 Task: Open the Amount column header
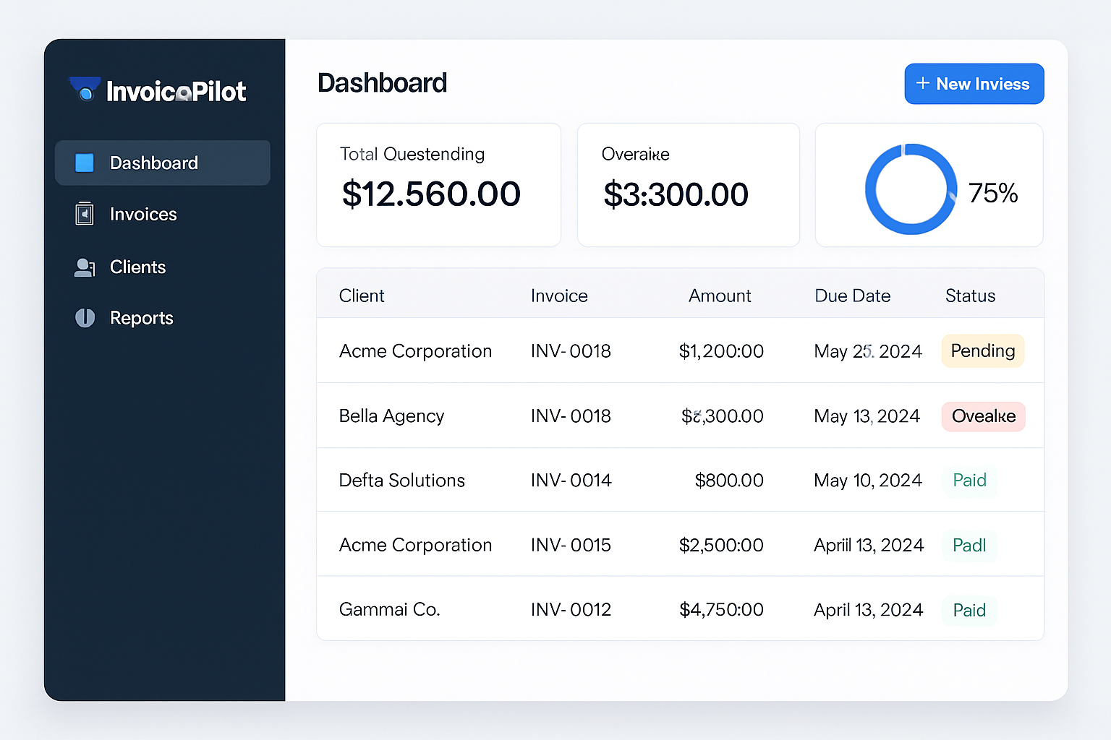coord(720,296)
